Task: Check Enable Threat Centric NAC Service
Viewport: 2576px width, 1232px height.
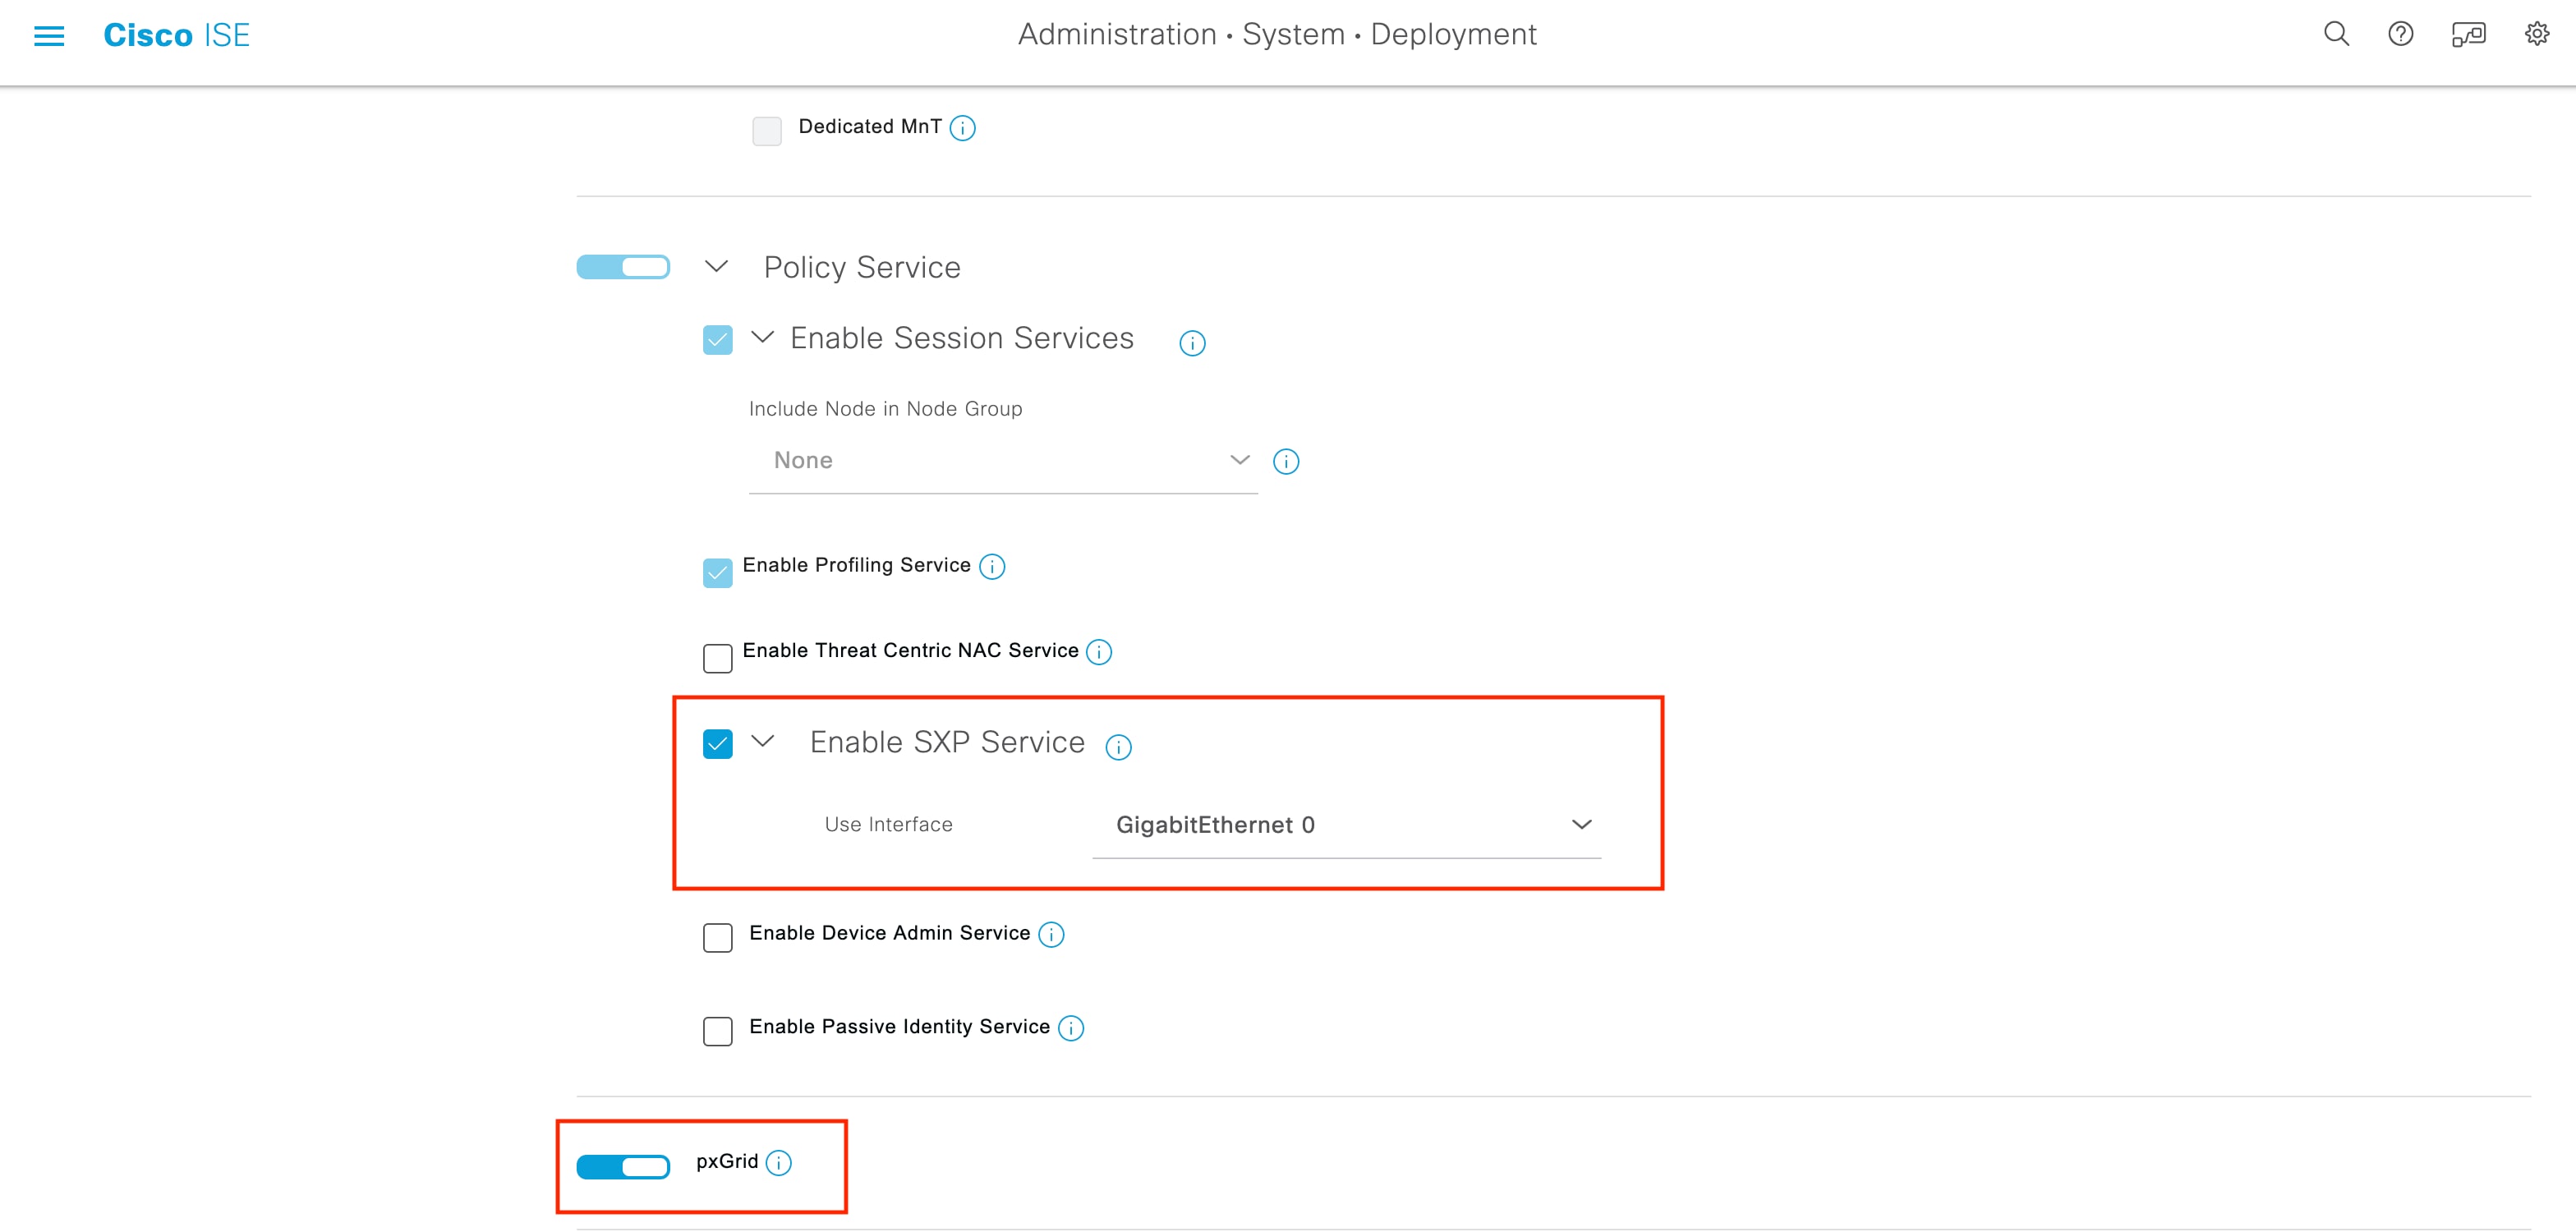Action: (717, 658)
